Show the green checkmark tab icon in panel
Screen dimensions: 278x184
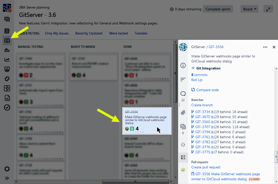point(183,170)
